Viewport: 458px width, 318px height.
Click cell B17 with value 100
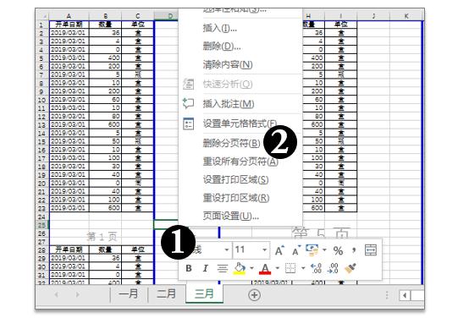(x=106, y=158)
